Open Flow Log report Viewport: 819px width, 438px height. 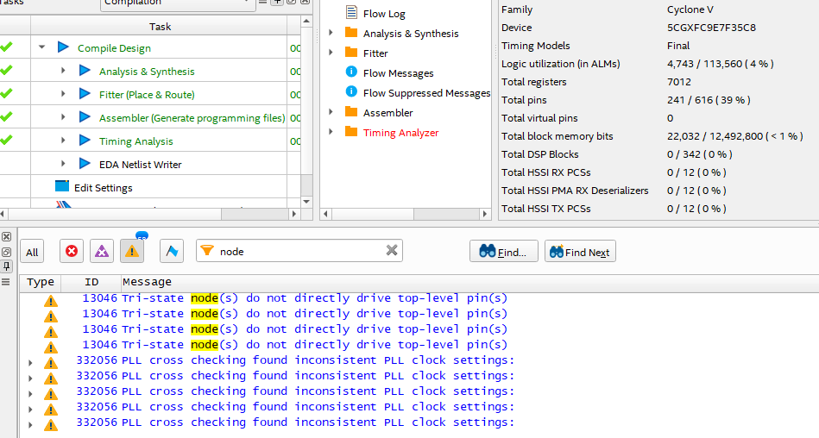pyautogui.click(x=384, y=14)
